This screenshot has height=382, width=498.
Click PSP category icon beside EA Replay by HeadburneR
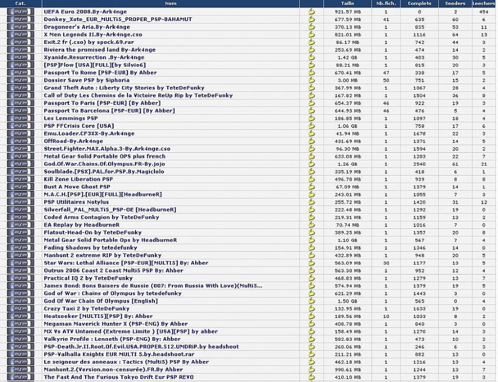pyautogui.click(x=20, y=225)
